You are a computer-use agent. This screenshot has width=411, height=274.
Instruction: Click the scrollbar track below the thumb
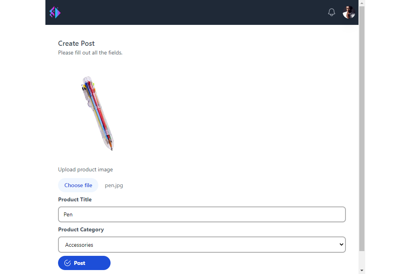tap(362, 259)
